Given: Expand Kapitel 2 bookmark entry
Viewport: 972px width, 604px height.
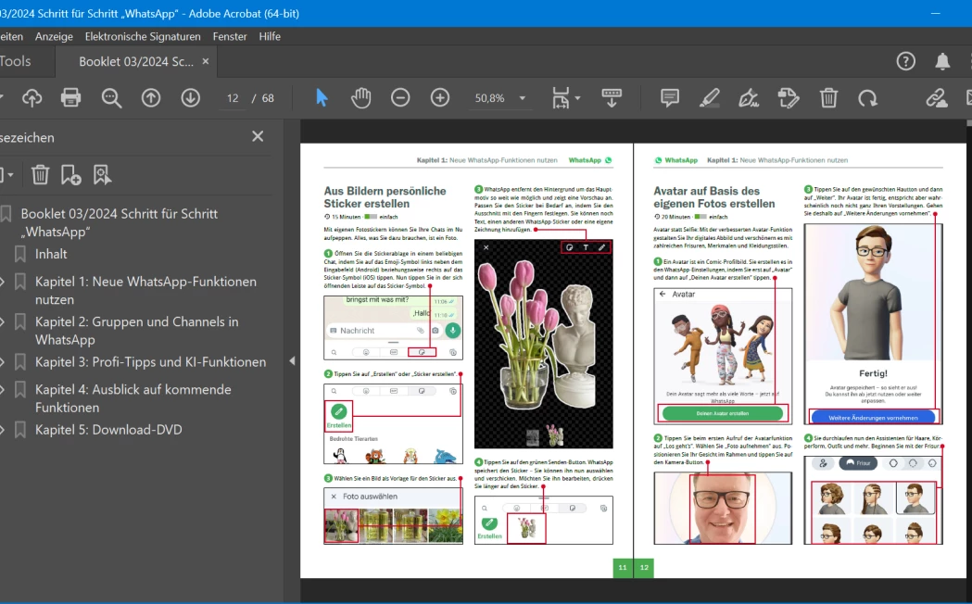Looking at the screenshot, I should point(3,322).
